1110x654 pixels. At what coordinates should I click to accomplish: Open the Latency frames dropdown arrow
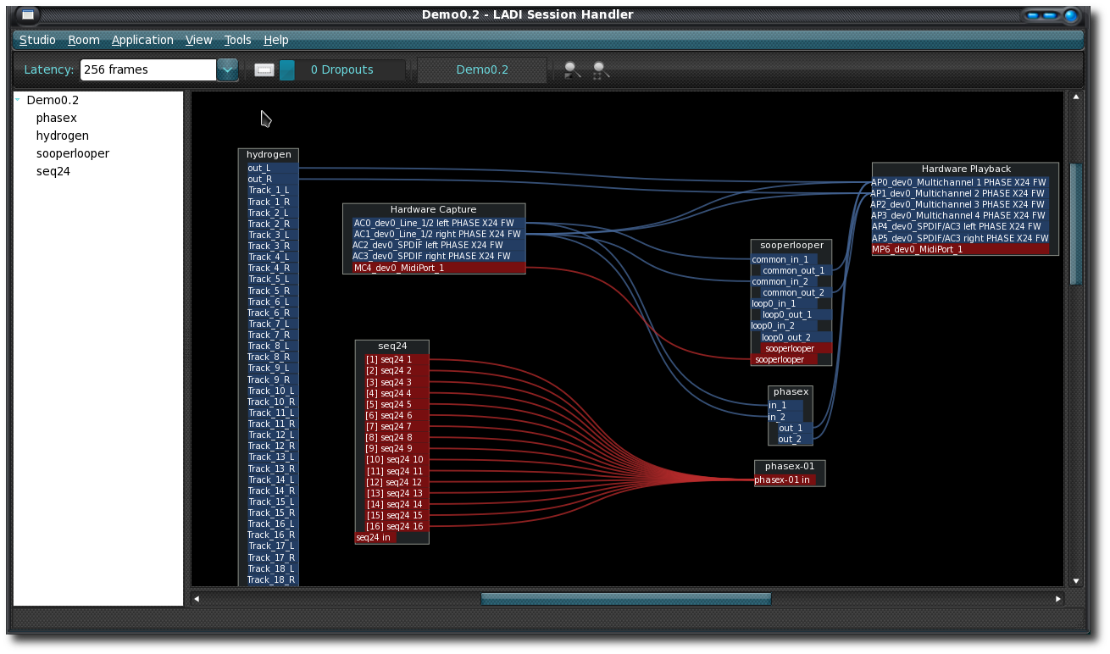(227, 70)
